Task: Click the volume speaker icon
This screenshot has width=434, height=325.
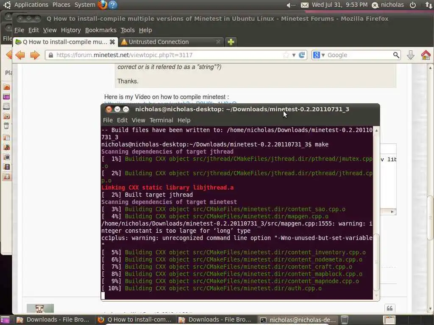Action: 291,5
